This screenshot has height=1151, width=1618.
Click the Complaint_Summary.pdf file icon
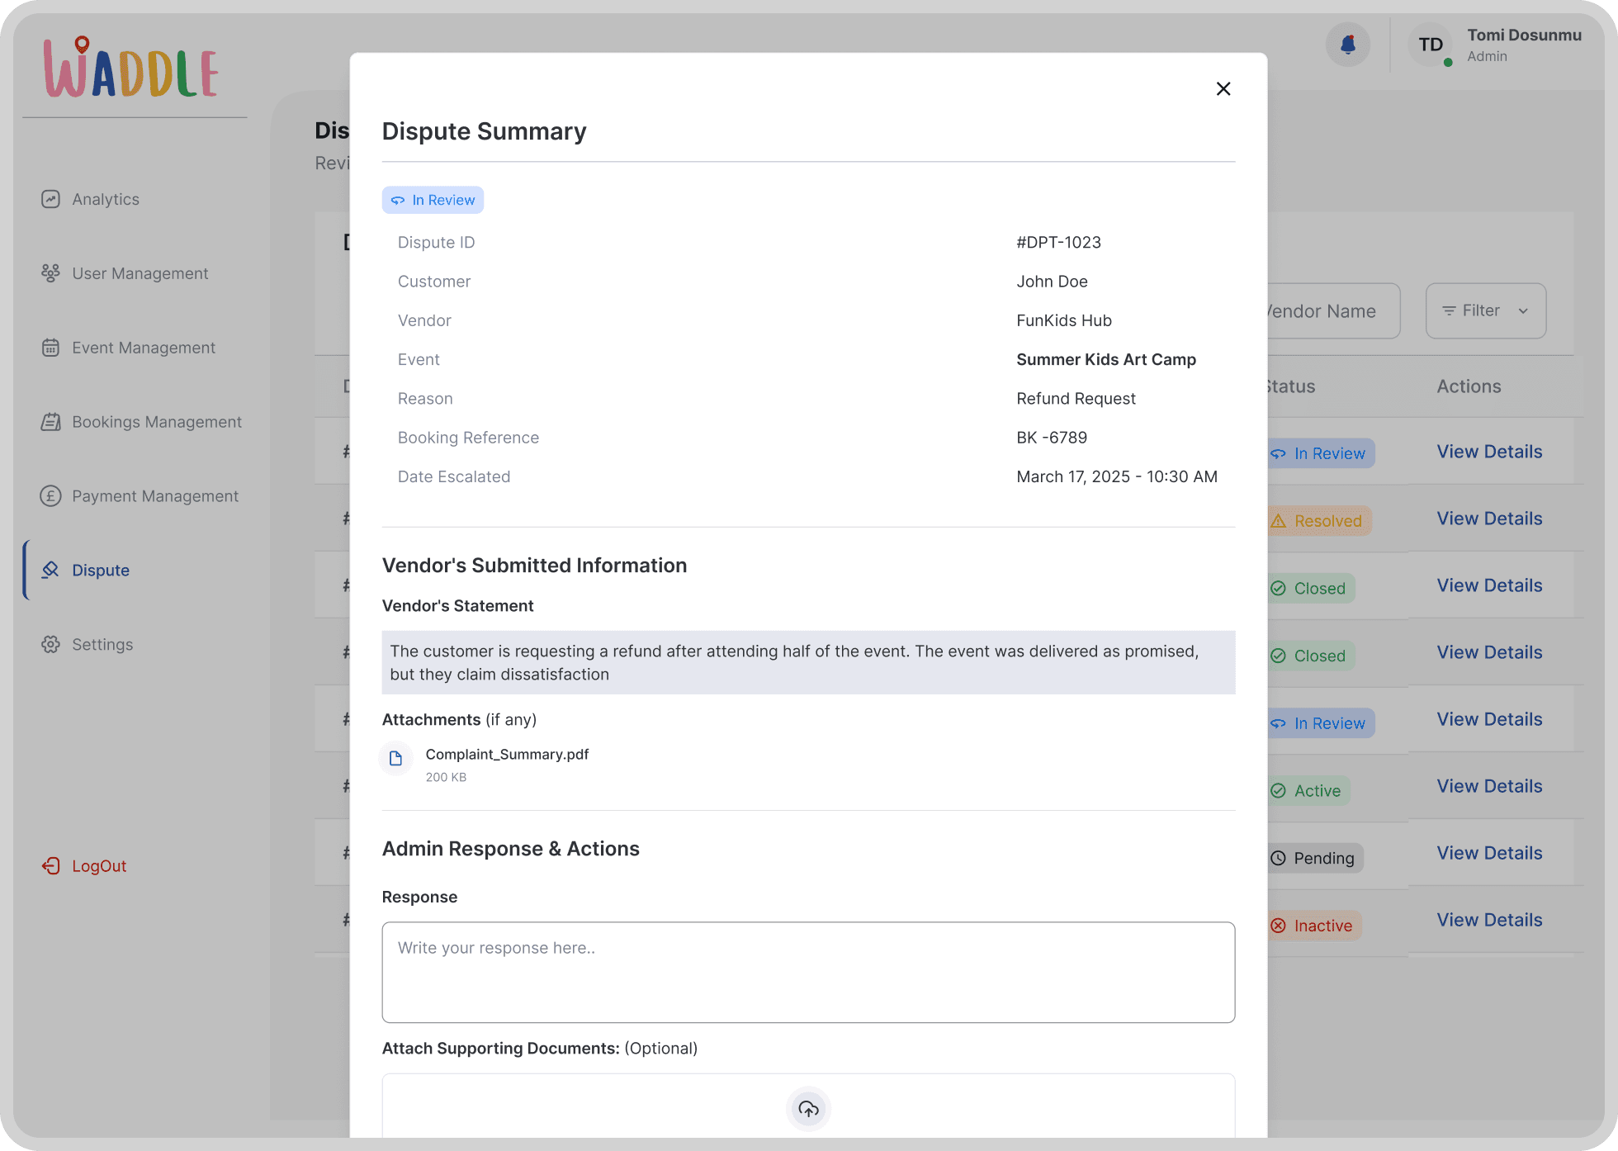pyautogui.click(x=395, y=758)
